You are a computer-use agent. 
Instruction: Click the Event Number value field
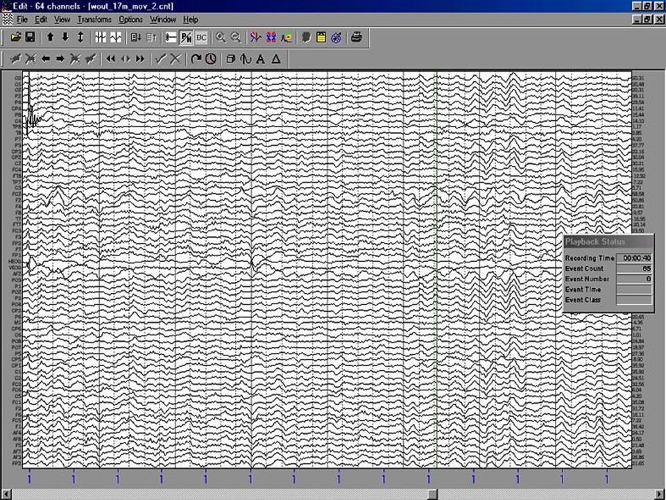[x=634, y=279]
